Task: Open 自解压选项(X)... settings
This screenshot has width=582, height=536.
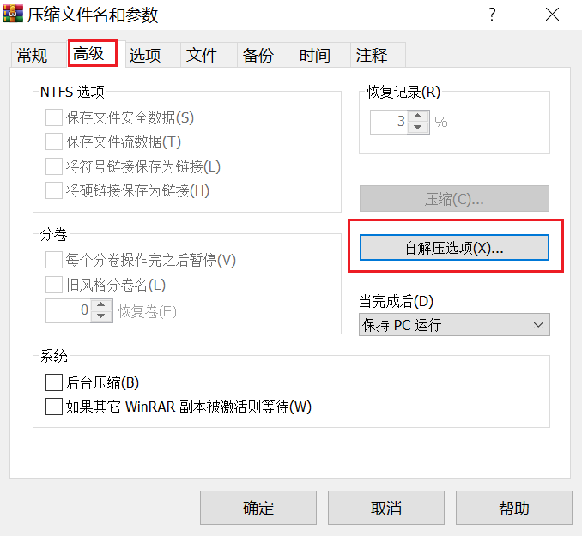Action: click(454, 247)
